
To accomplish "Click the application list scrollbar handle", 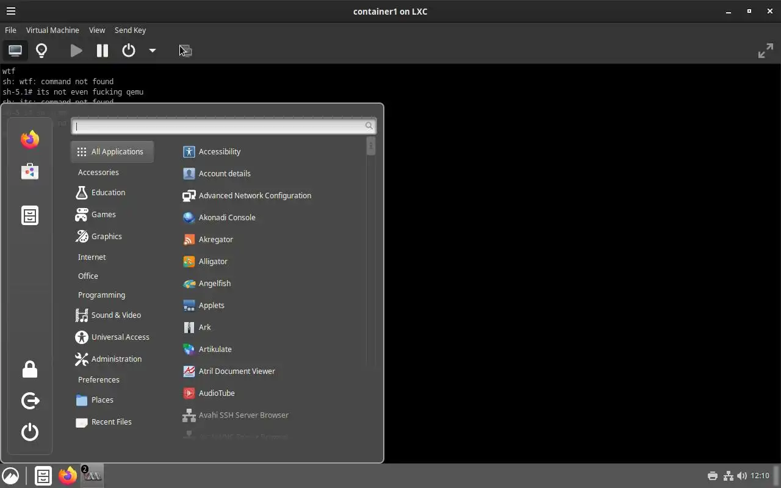I will coord(371,146).
